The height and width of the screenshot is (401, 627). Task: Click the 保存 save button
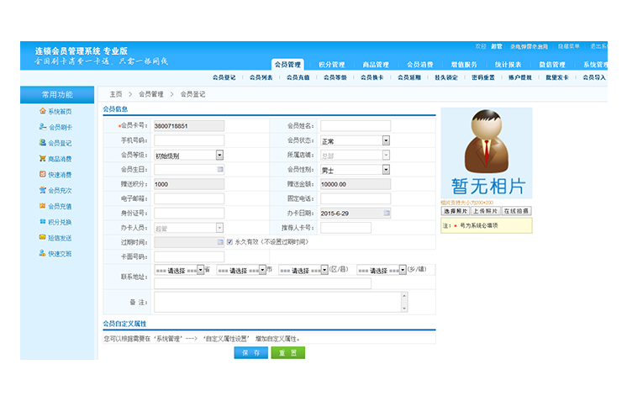pos(250,353)
